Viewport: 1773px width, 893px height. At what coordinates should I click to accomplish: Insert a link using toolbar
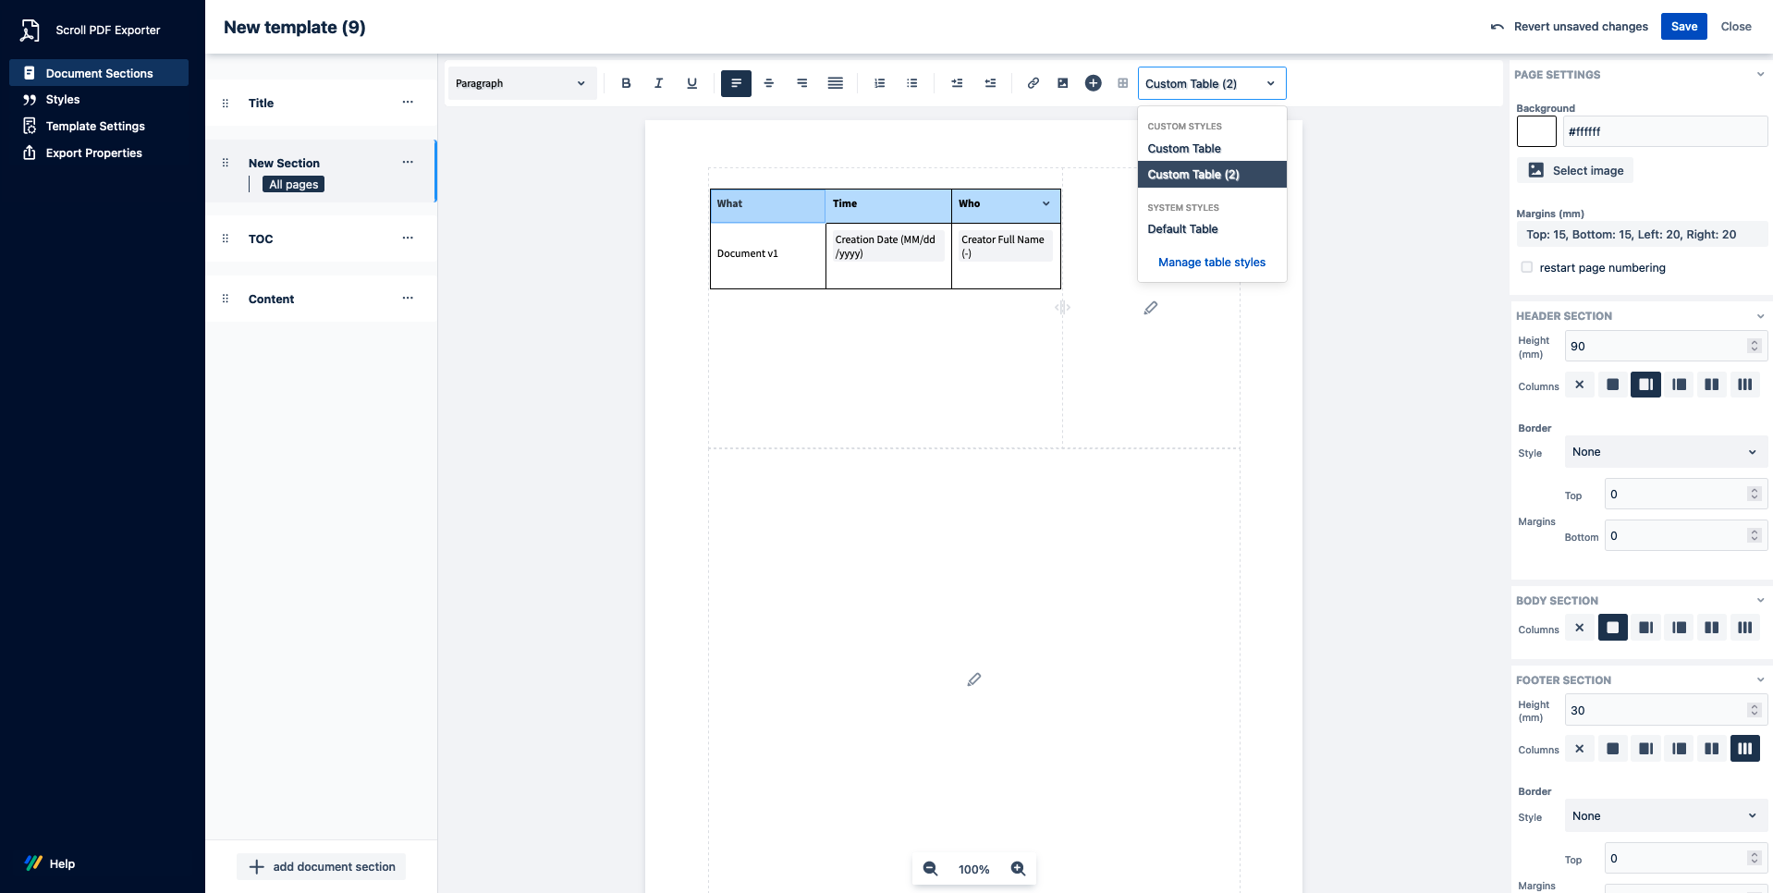tap(1033, 83)
